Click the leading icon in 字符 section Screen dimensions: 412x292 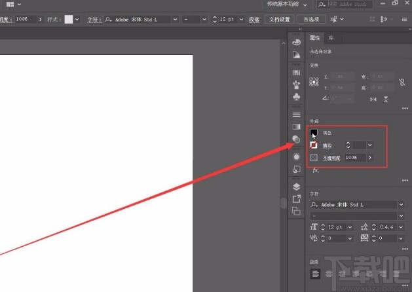click(x=364, y=227)
